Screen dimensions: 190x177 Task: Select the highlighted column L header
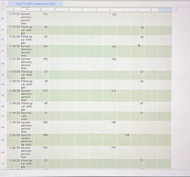165,10
